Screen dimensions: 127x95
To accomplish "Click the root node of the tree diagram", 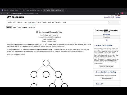I will (46, 63).
